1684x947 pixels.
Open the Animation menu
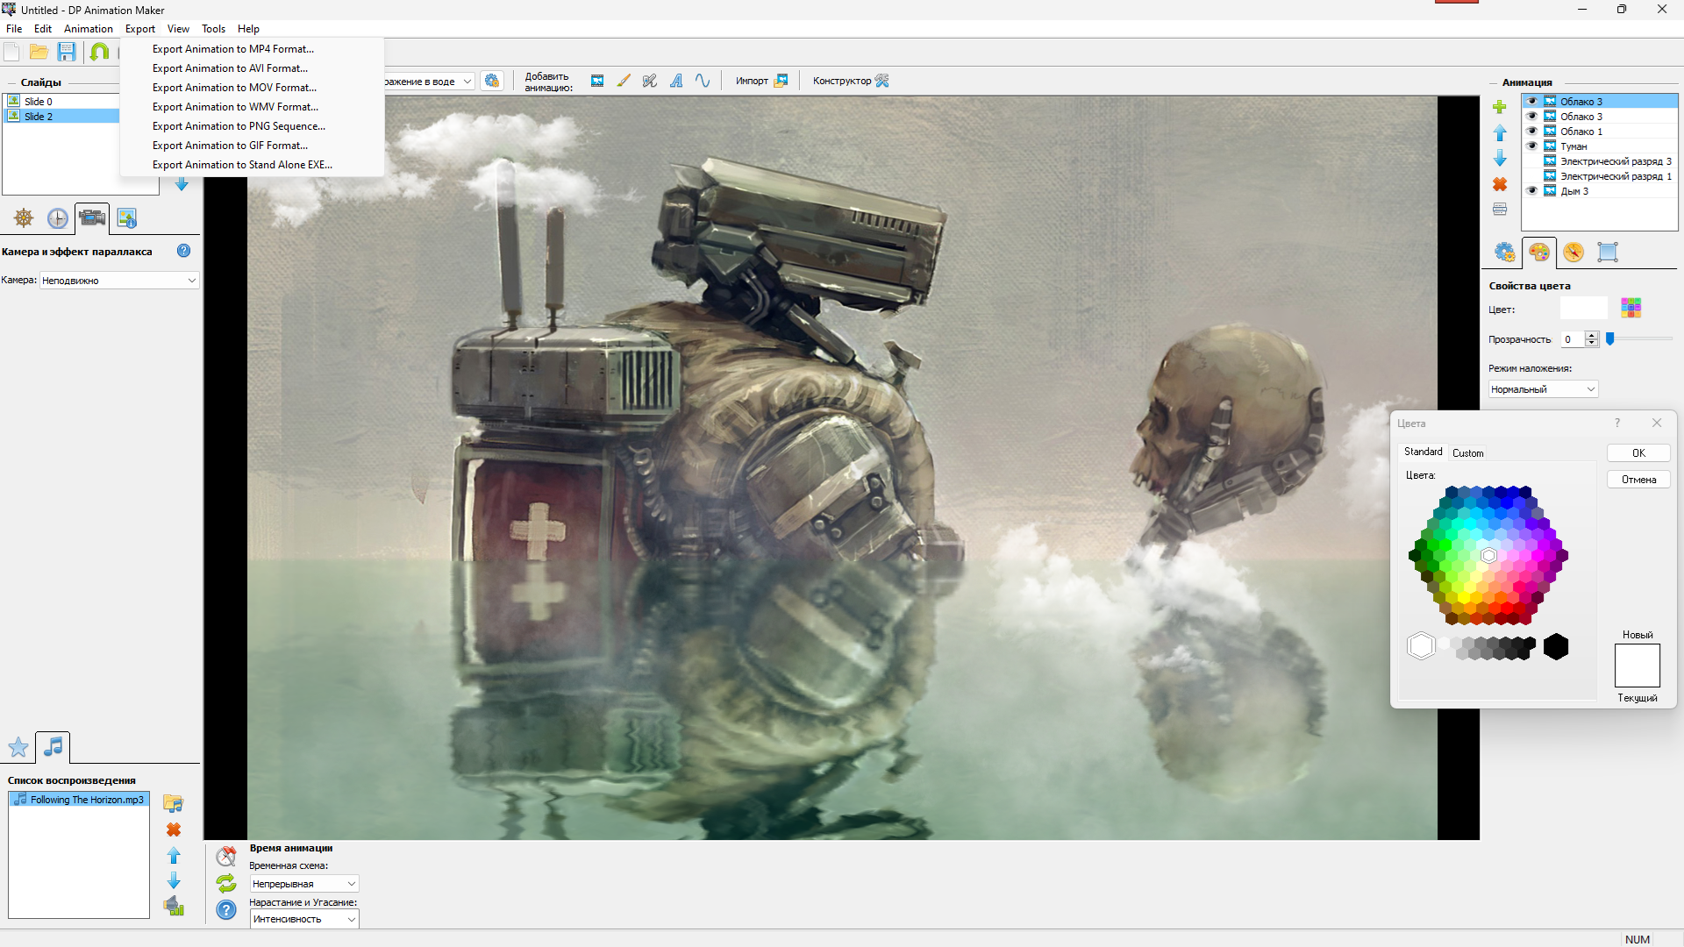(x=88, y=29)
